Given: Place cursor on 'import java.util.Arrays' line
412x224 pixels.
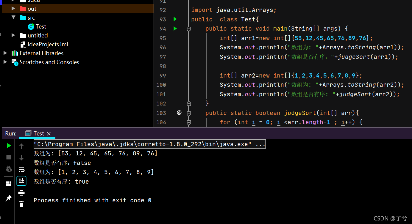Looking at the screenshot, I should 234,10.
